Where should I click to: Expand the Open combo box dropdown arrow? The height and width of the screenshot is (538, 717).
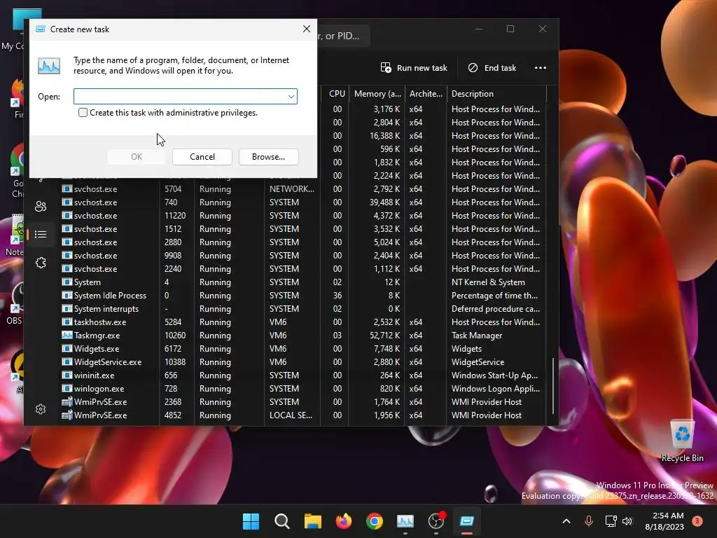point(291,97)
